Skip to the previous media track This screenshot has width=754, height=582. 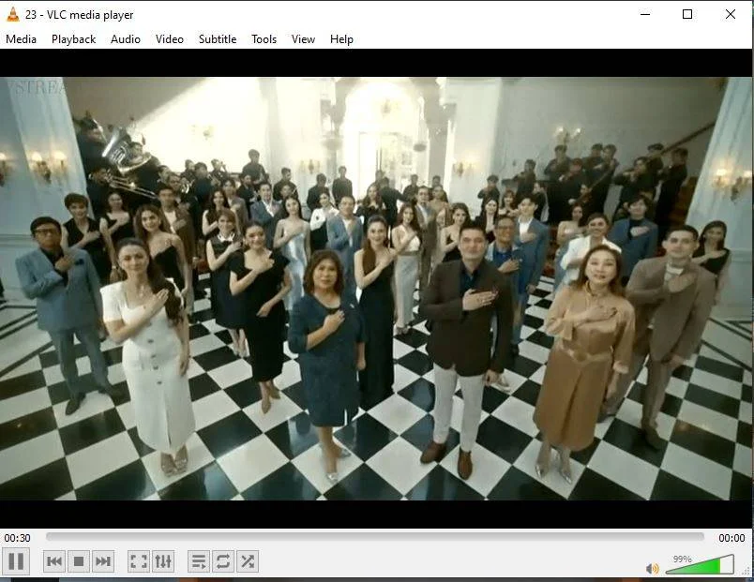pos(53,560)
